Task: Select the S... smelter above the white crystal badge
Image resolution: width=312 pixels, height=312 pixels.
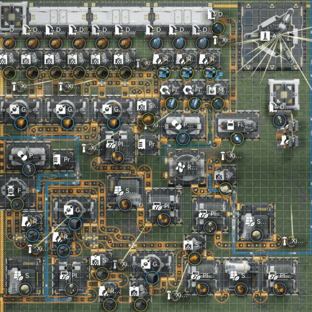Action: (225, 176)
